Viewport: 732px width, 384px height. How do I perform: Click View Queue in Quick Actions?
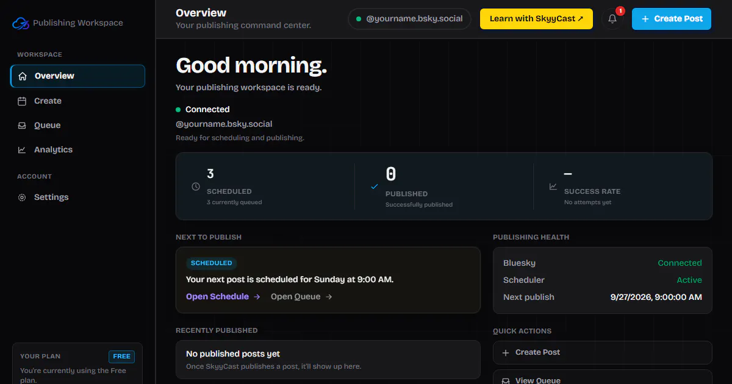click(602, 378)
